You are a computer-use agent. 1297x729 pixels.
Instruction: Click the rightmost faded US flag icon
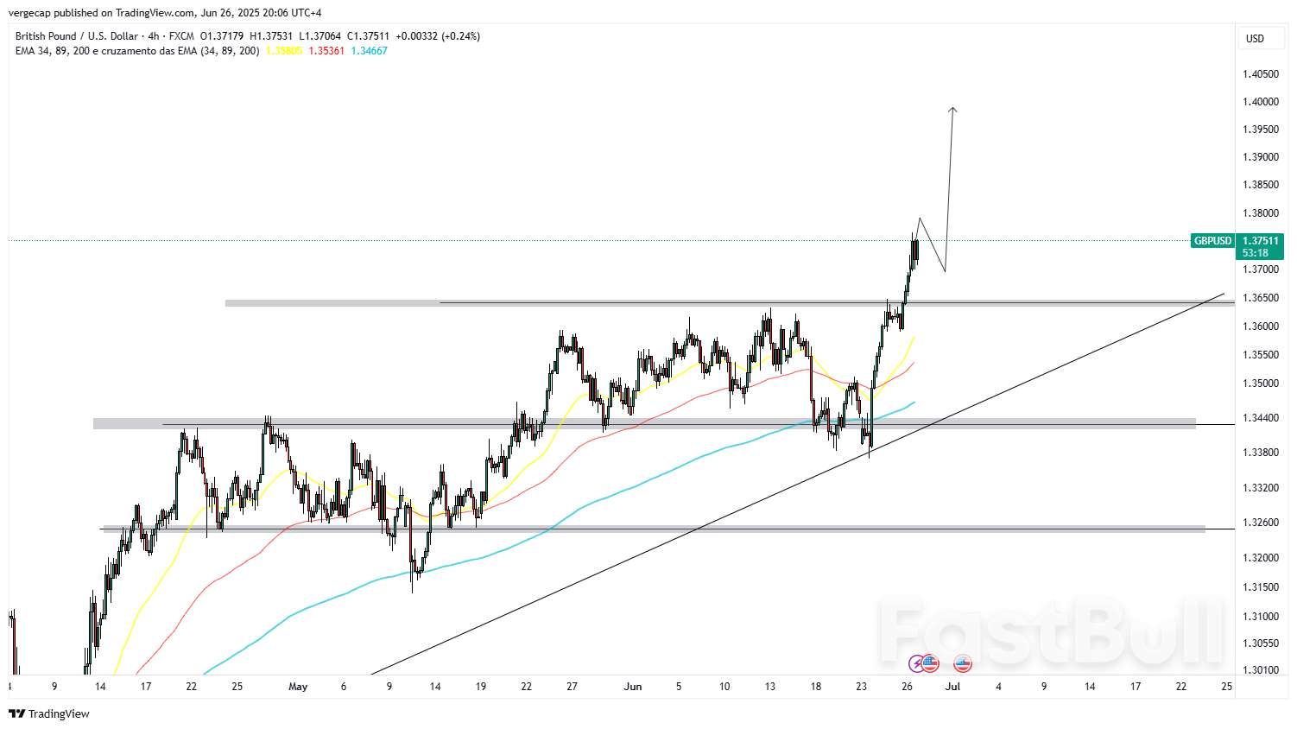[x=962, y=663]
